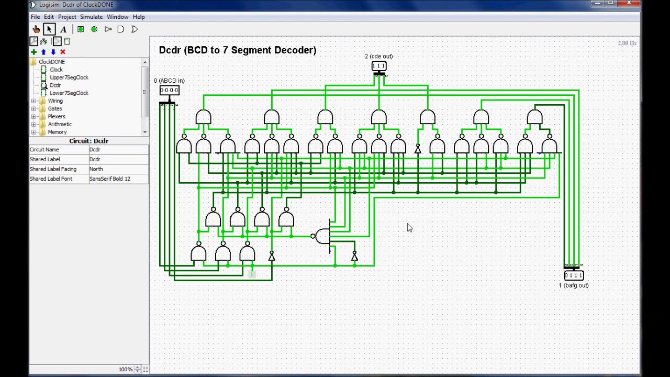Move circuit up blue arrow
Image resolution: width=670 pixels, height=377 pixels.
[43, 52]
